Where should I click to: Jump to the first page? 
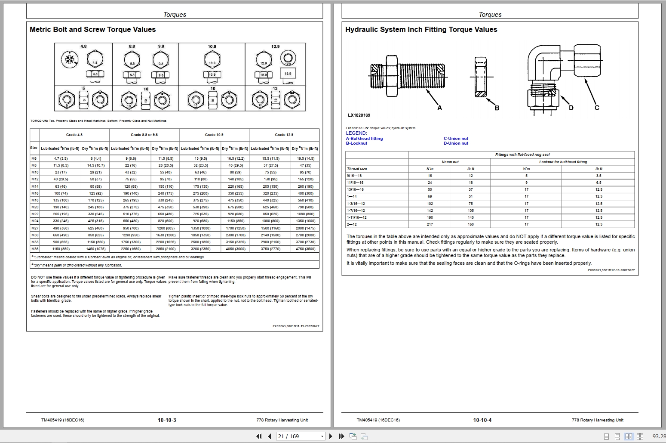coord(259,436)
